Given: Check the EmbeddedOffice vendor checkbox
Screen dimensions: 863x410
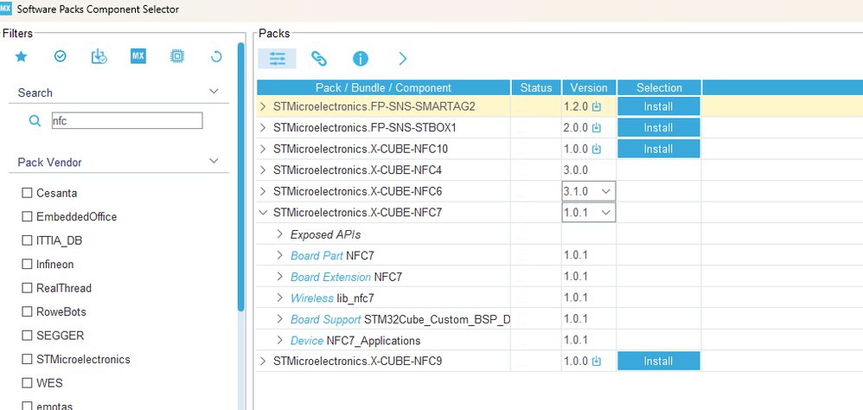Looking at the screenshot, I should point(27,217).
